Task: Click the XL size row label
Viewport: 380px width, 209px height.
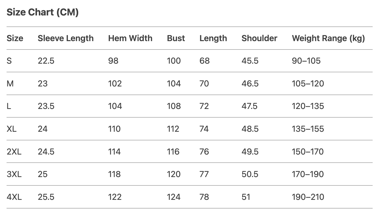Action: tap(12, 129)
